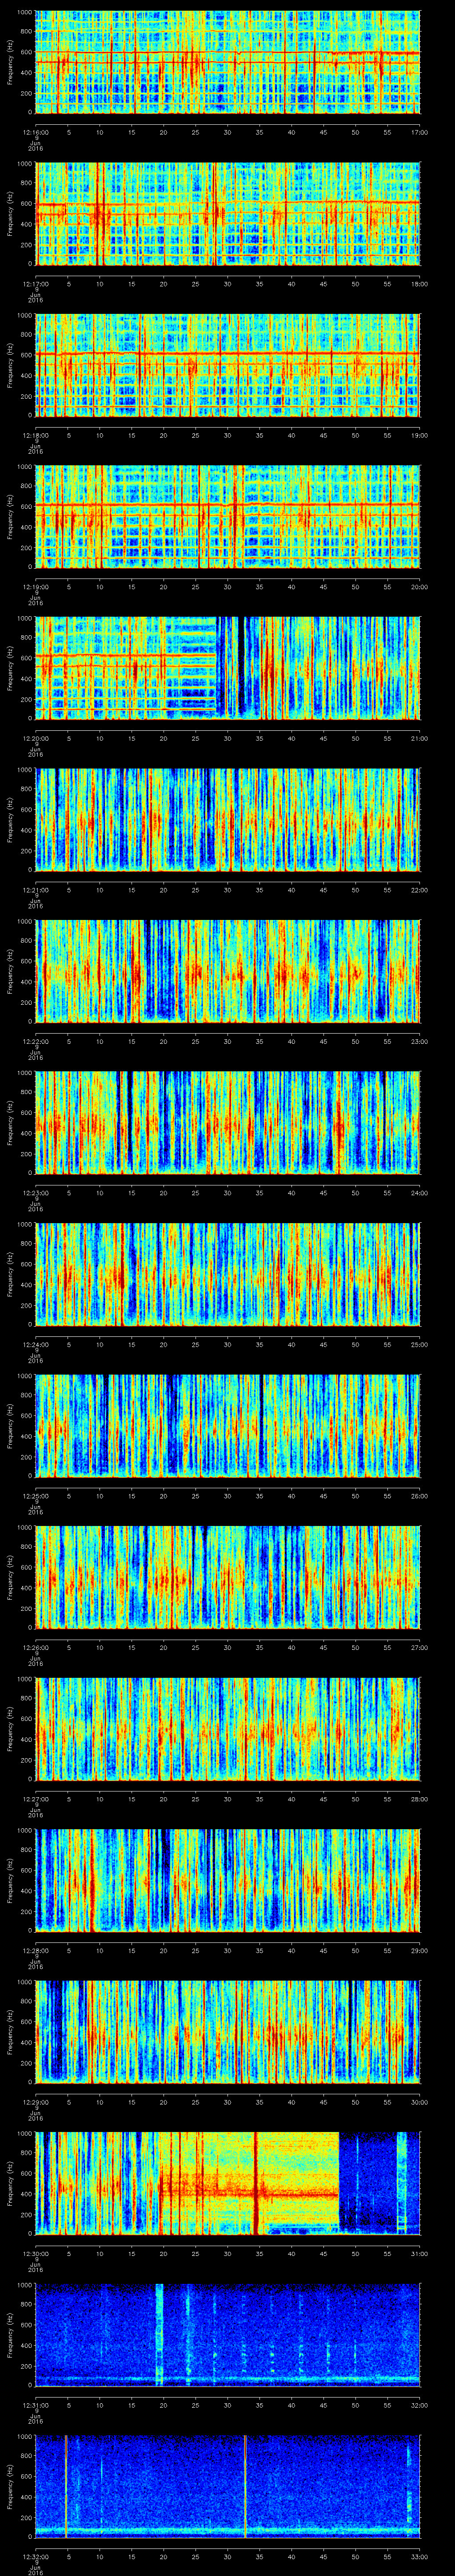Click the 12:28:00 start time label
Viewport: 455px width, 2576px height.
[36, 1950]
